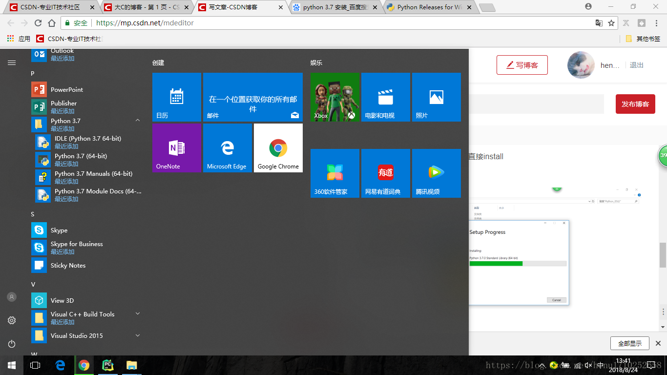The width and height of the screenshot is (667, 375).
Task: Select the 写文章-CSDN博客 tab
Action: [241, 7]
